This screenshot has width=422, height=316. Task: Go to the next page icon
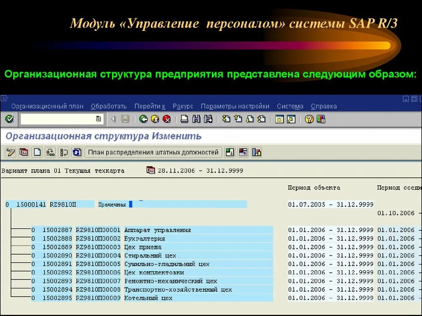coord(250,119)
